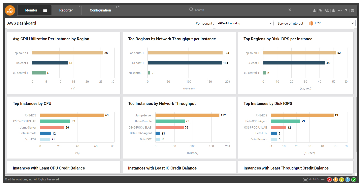The width and height of the screenshot is (362, 186).
Task: Open the alarm warning triangle icon
Action: (x=327, y=10)
